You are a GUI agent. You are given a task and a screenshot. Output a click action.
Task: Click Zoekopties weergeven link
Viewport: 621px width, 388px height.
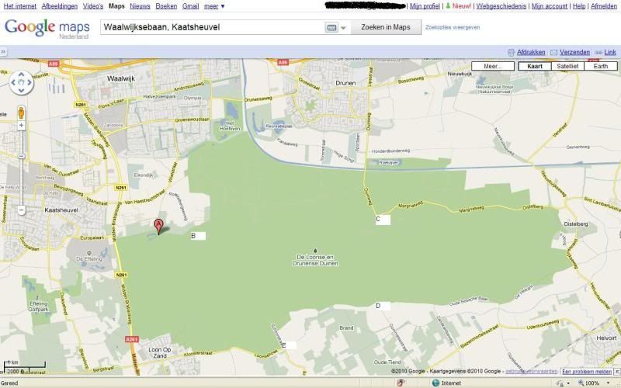(x=453, y=27)
